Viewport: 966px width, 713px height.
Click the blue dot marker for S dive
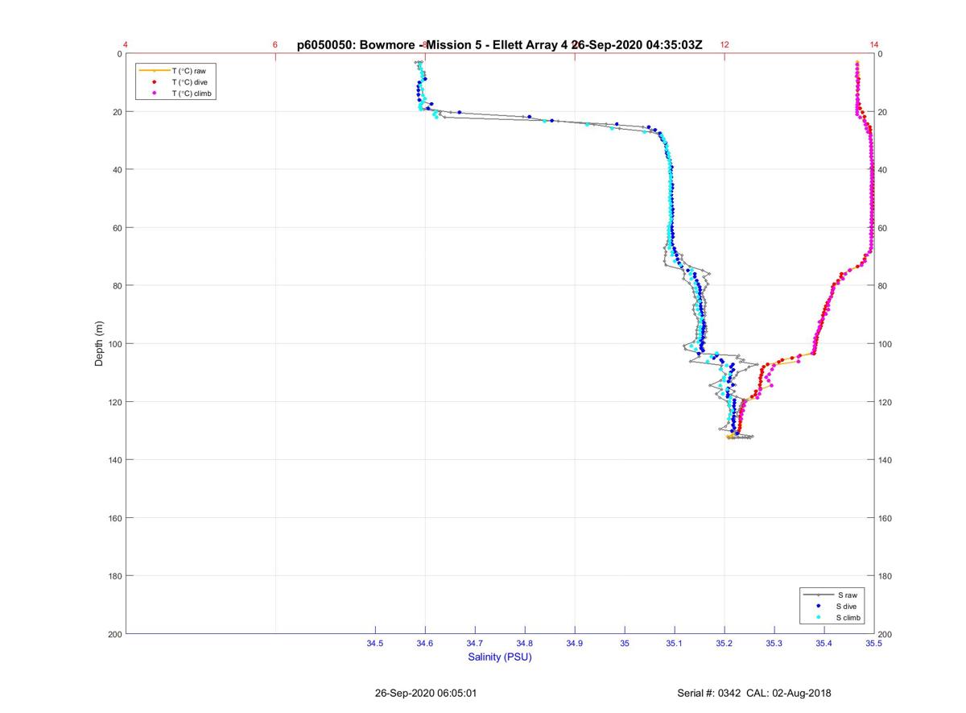[818, 606]
